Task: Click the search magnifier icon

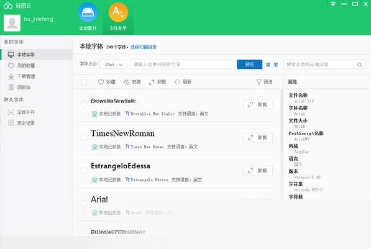Action: coord(360,65)
